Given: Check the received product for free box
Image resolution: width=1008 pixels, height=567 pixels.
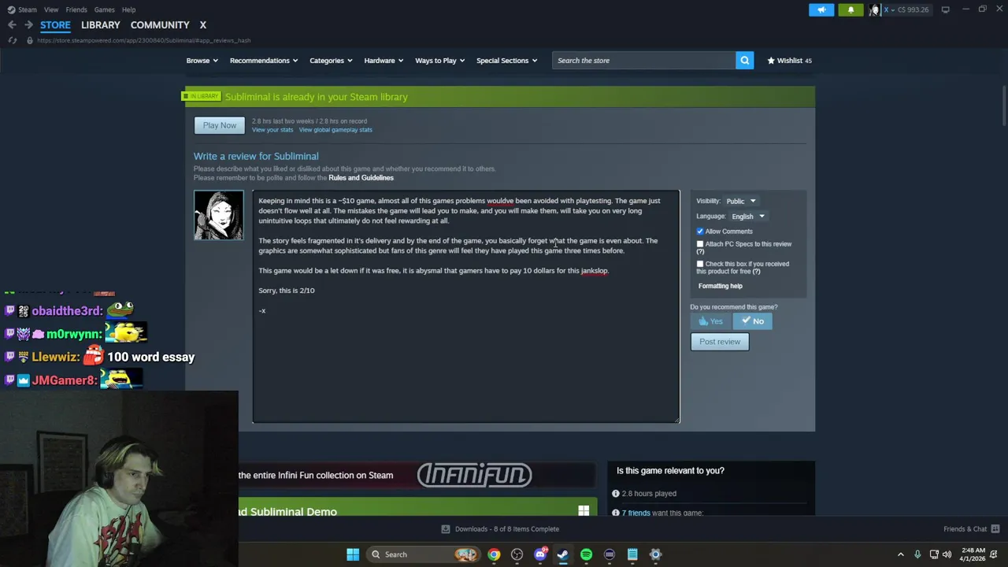Looking at the screenshot, I should click(700, 264).
